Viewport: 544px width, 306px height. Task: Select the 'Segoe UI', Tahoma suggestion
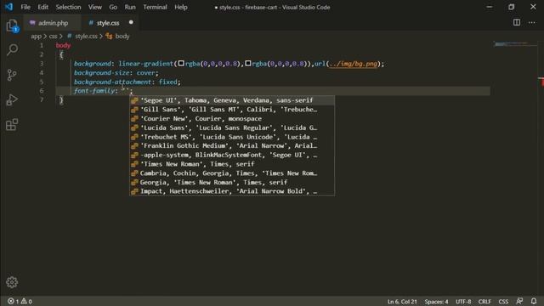tap(232, 100)
